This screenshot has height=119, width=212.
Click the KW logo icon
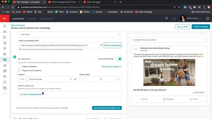tap(5, 19)
